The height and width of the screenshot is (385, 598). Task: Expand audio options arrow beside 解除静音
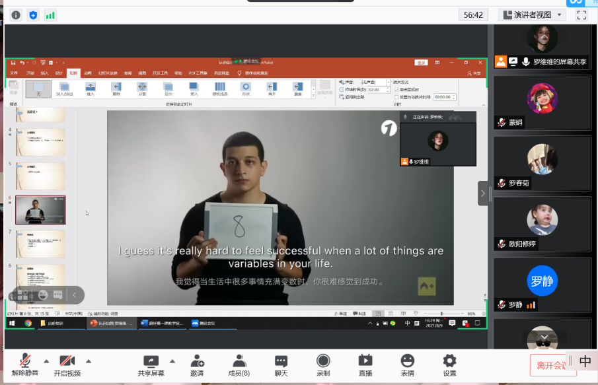click(46, 361)
